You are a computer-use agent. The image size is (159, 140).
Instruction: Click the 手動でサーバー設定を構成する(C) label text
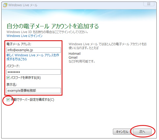pos(32,100)
